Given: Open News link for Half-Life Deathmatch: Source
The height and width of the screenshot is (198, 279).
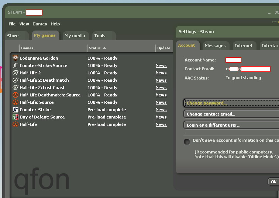Looking at the screenshot, I should 161,95.
